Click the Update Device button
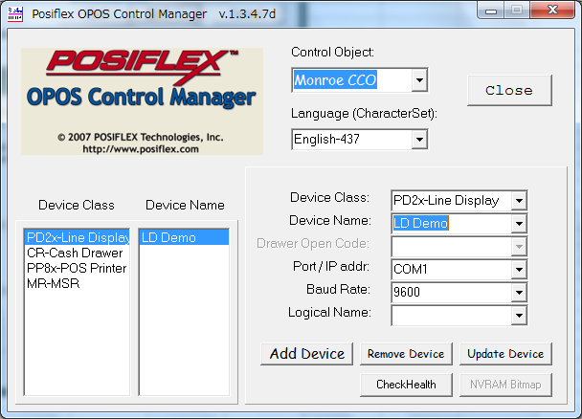This screenshot has width=582, height=419. click(x=505, y=354)
